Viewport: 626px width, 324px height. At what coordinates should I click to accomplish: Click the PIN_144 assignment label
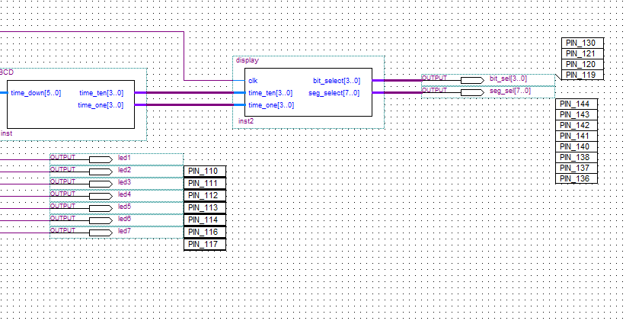576,104
